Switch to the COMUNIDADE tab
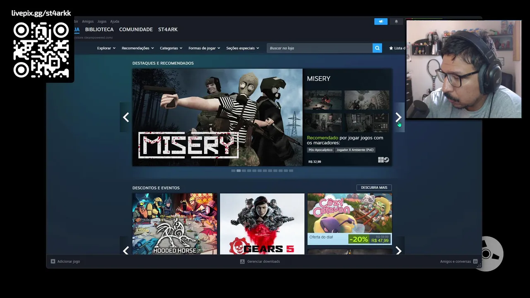 click(136, 29)
